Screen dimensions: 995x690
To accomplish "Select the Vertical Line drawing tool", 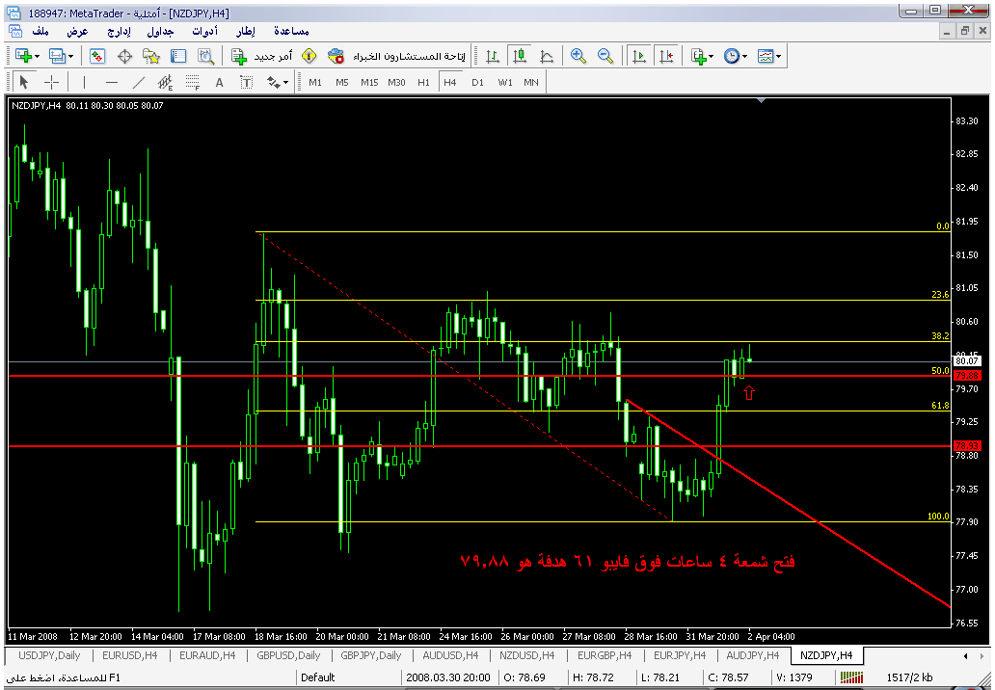I will (85, 82).
